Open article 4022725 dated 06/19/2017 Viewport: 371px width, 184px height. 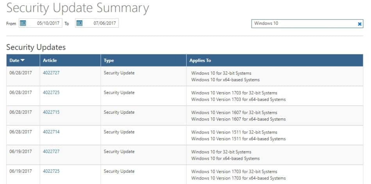[51, 171]
